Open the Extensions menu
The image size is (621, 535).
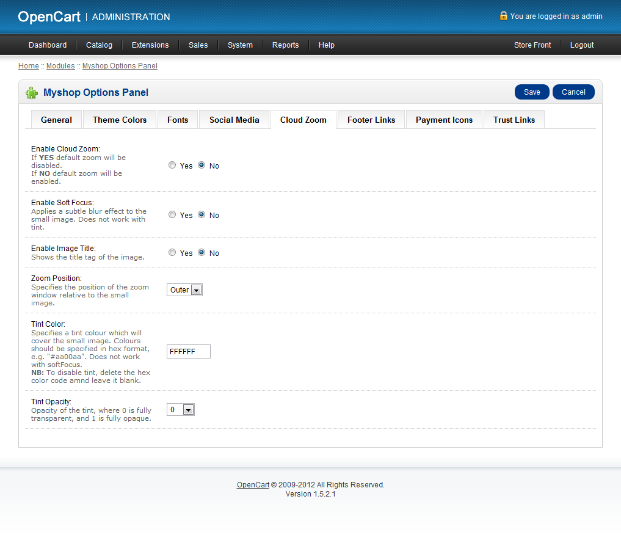click(150, 45)
